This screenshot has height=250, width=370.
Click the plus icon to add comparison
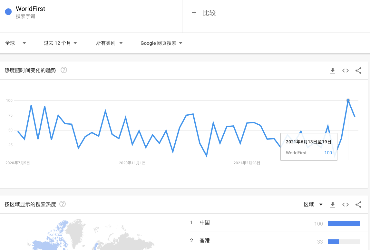(x=194, y=13)
